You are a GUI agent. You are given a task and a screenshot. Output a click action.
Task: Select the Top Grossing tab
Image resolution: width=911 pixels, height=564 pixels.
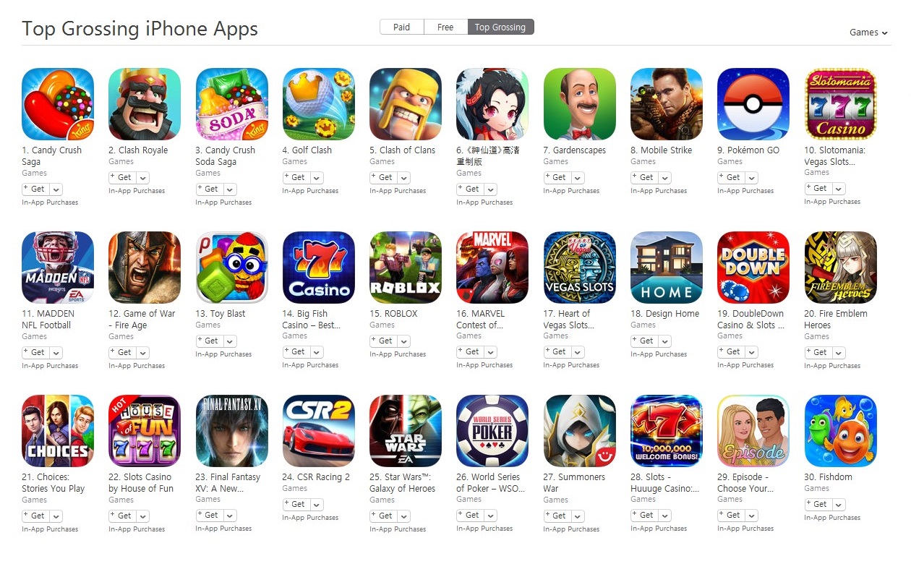click(x=500, y=27)
